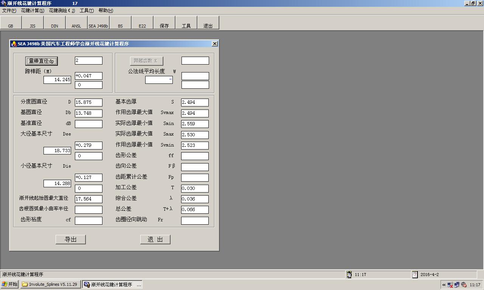Open the JIS standard toolbar button
484x290 pixels.
pyautogui.click(x=33, y=23)
